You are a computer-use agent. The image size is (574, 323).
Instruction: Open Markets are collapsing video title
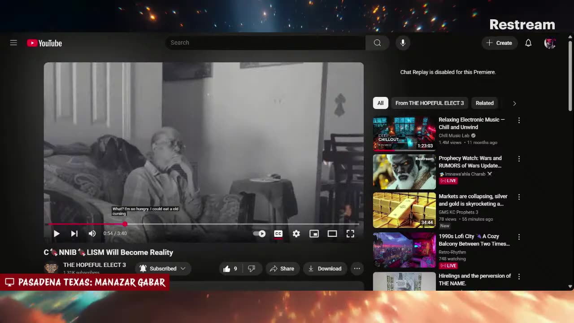473,200
